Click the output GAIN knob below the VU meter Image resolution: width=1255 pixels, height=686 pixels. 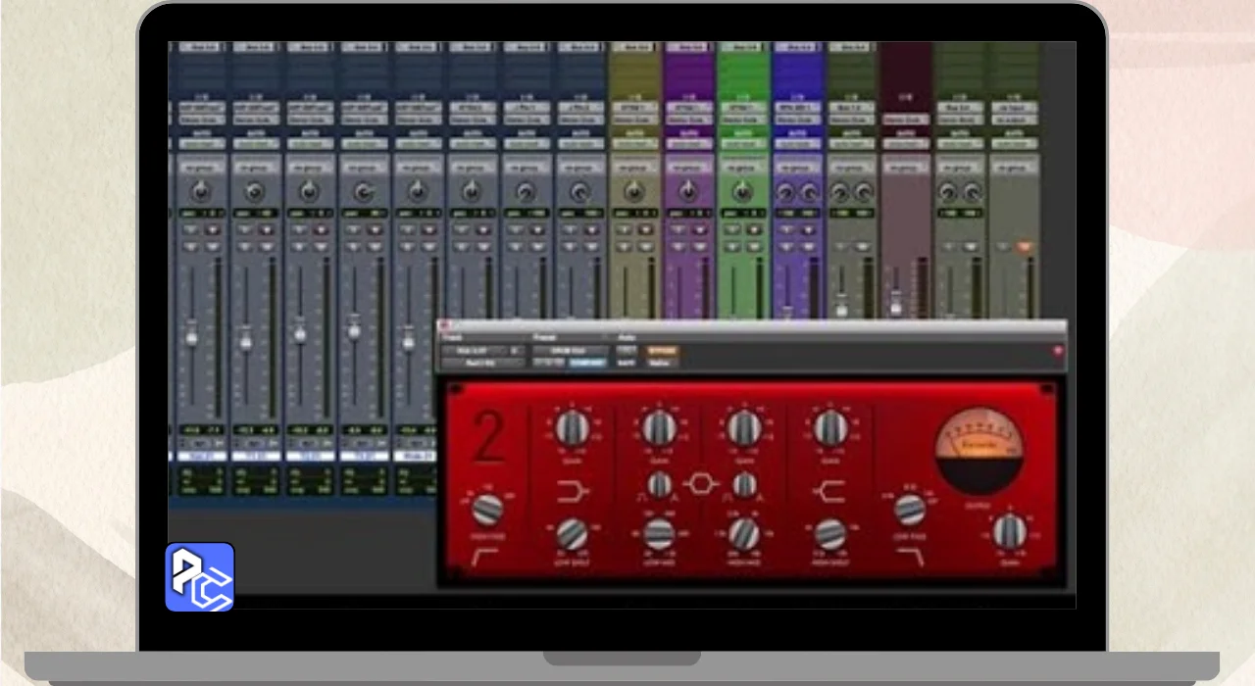[x=1008, y=531]
